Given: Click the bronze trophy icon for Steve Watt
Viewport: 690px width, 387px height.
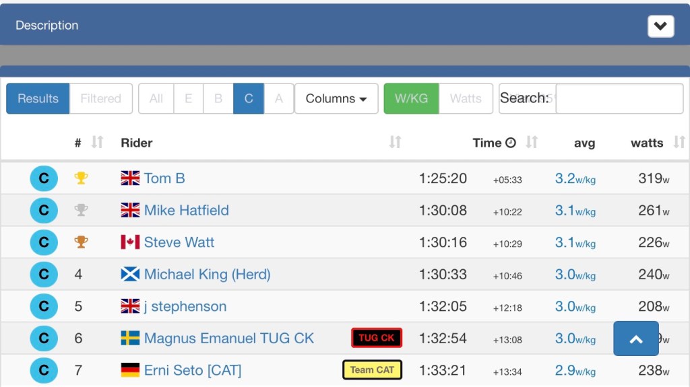Looking at the screenshot, I should 81,242.
